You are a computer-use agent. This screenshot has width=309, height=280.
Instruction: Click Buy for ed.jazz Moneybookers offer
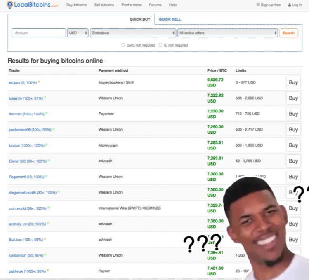click(293, 82)
